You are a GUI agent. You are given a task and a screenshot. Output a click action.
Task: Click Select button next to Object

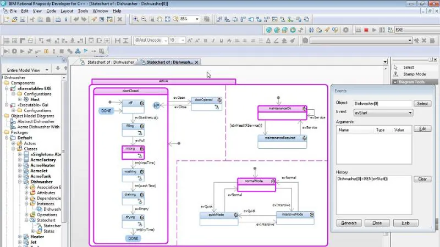(x=422, y=104)
